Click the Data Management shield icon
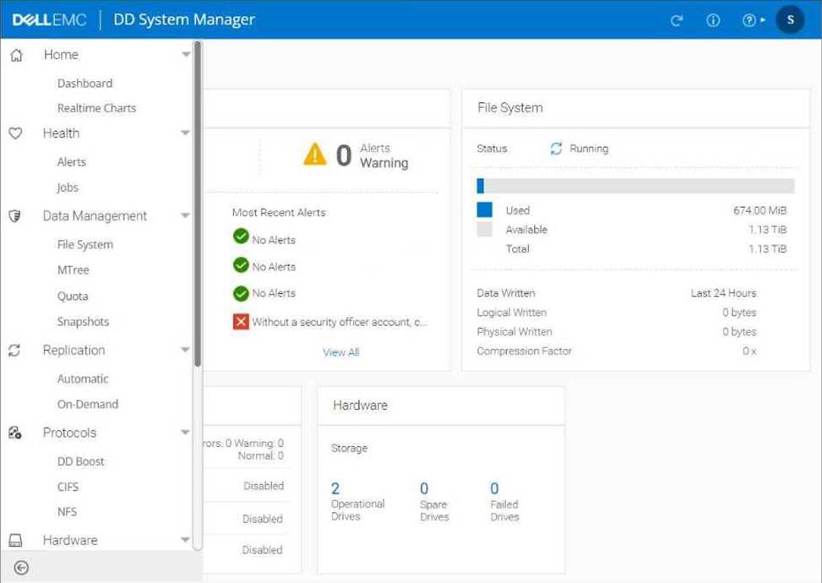Image resolution: width=822 pixels, height=583 pixels. 15,216
